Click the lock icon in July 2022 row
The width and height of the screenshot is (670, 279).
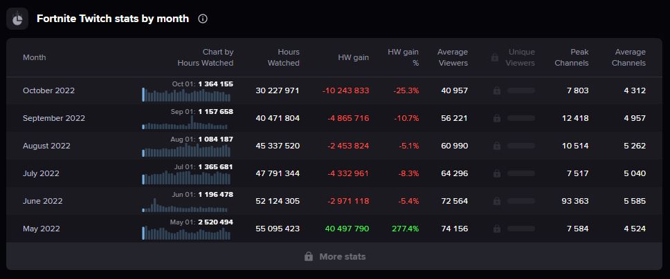(497, 173)
